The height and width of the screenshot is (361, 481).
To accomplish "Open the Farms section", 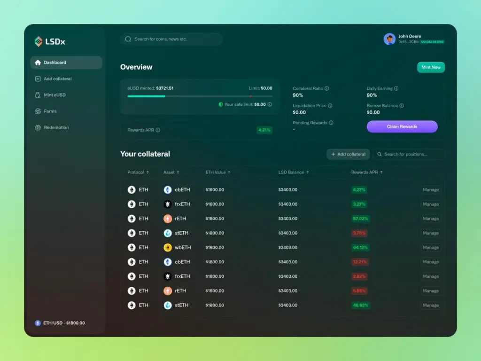I will click(66, 111).
